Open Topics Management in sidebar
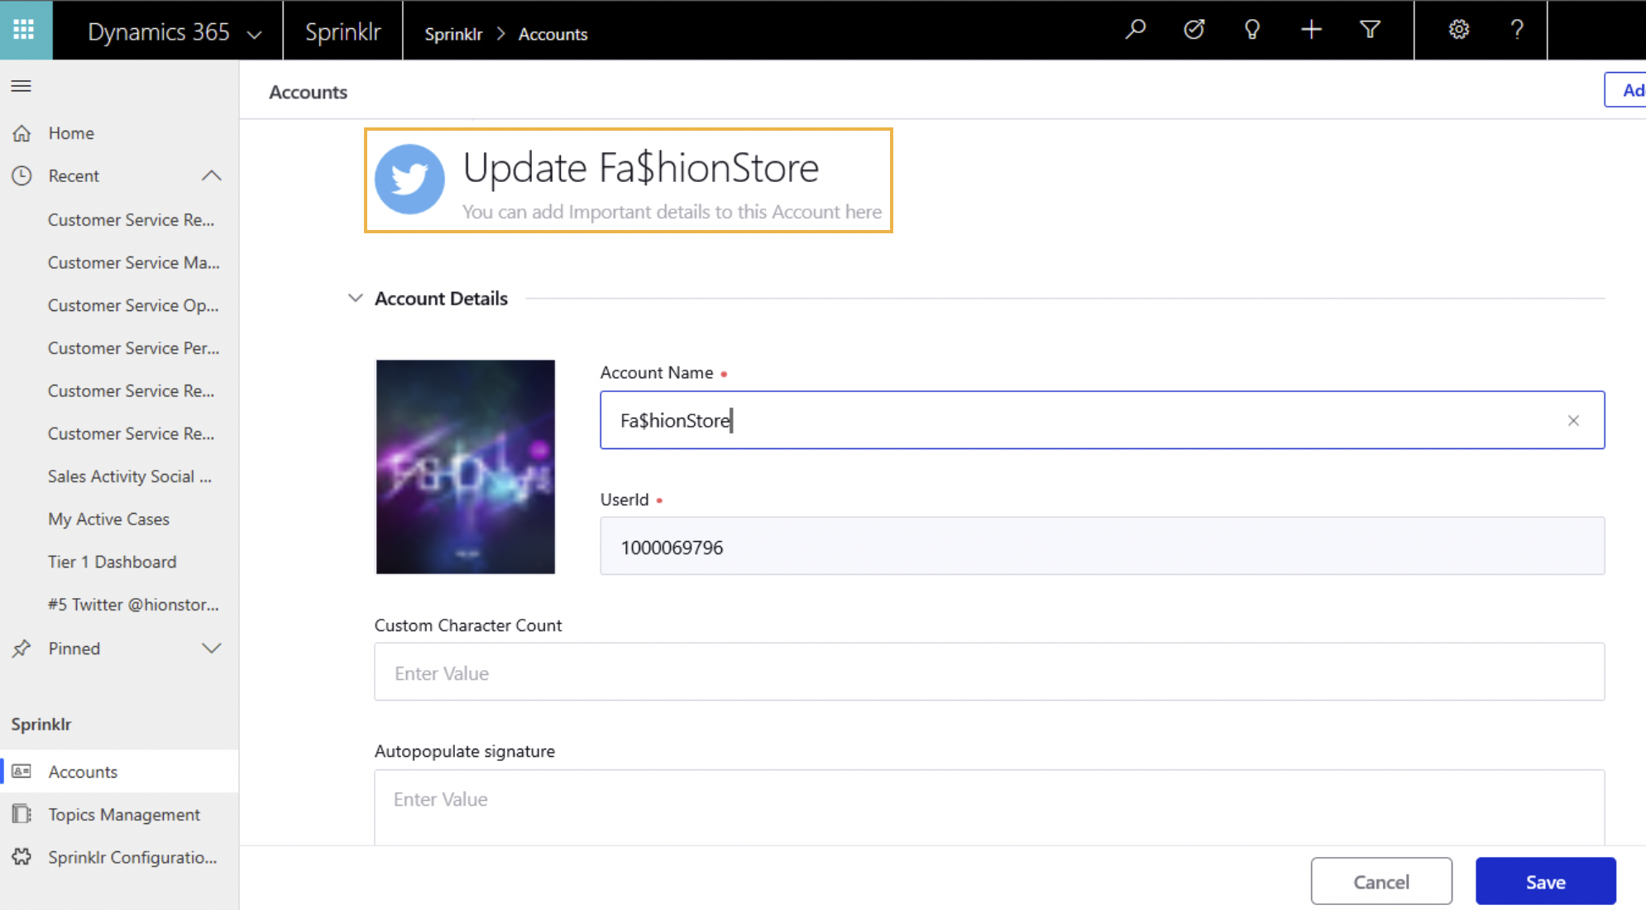Image resolution: width=1646 pixels, height=910 pixels. click(119, 815)
